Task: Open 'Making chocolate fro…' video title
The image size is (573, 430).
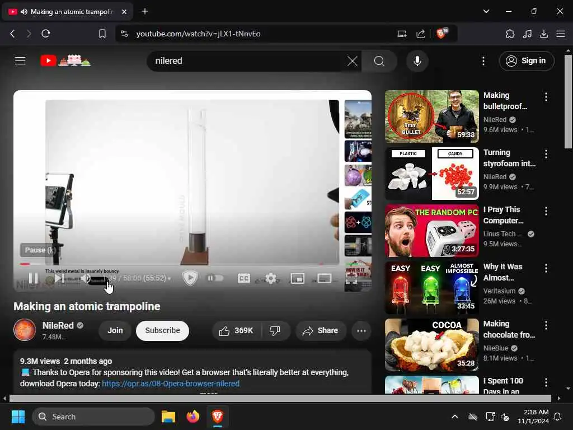Action: pos(509,329)
